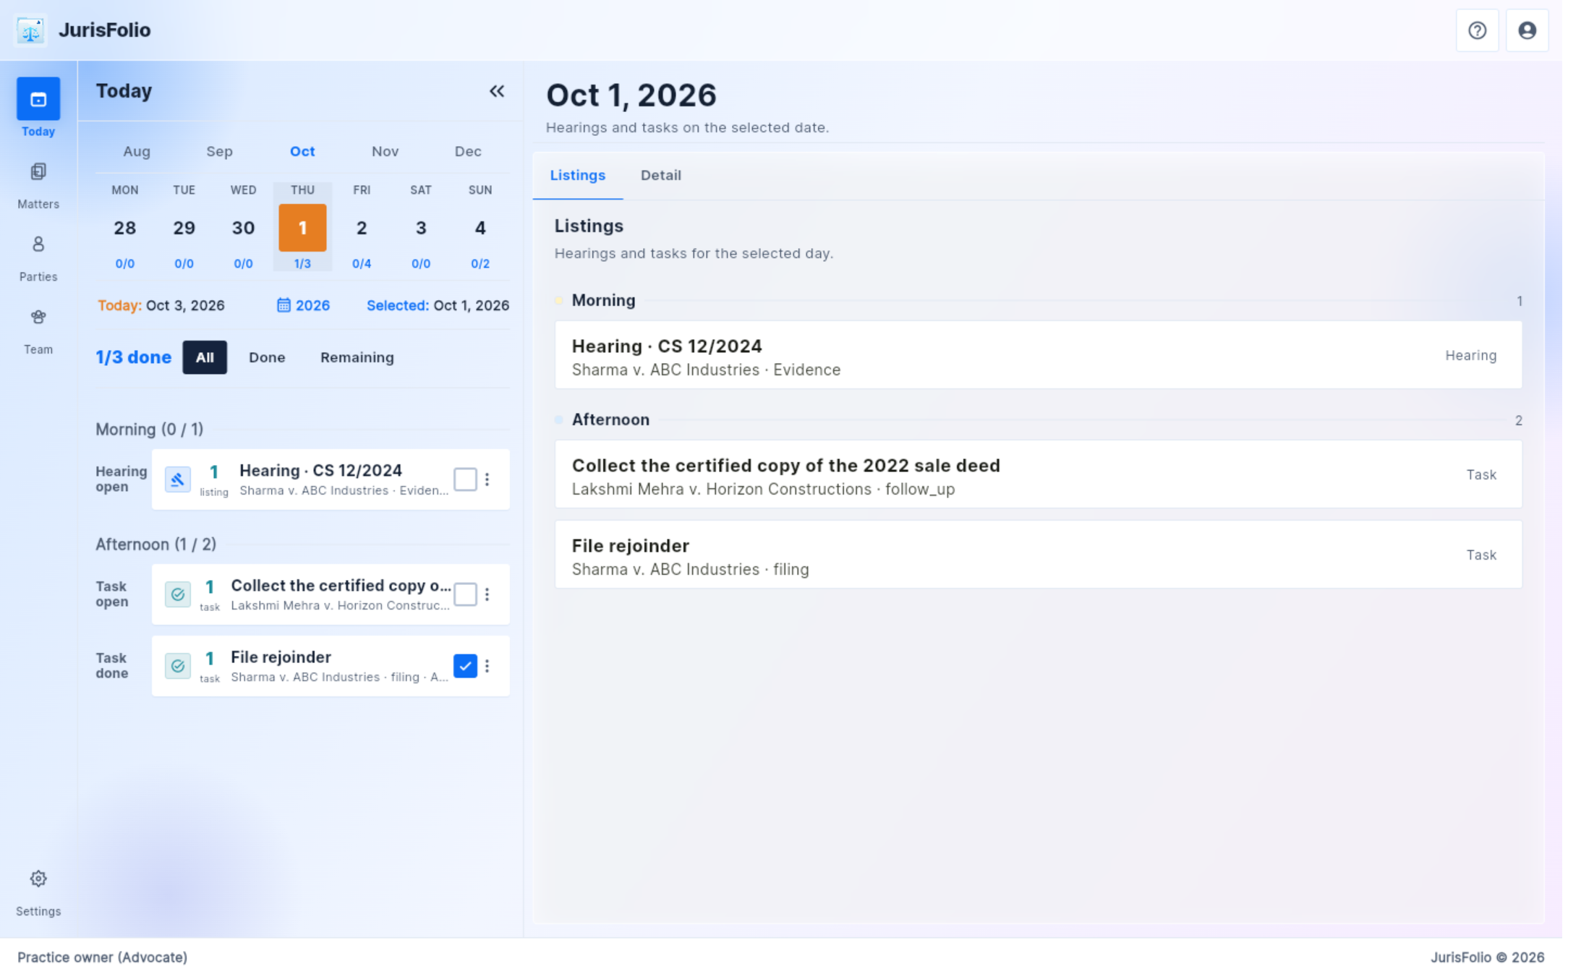Mark Hearing CS 12/2024 as done
This screenshot has width=1581, height=969.
(x=465, y=479)
